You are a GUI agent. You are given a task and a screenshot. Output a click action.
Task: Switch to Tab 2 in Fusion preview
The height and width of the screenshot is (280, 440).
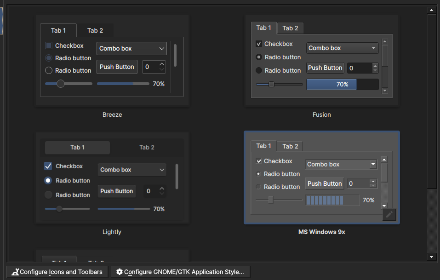(x=290, y=28)
